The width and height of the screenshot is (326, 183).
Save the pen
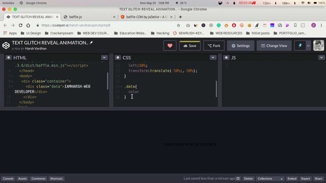click(190, 46)
